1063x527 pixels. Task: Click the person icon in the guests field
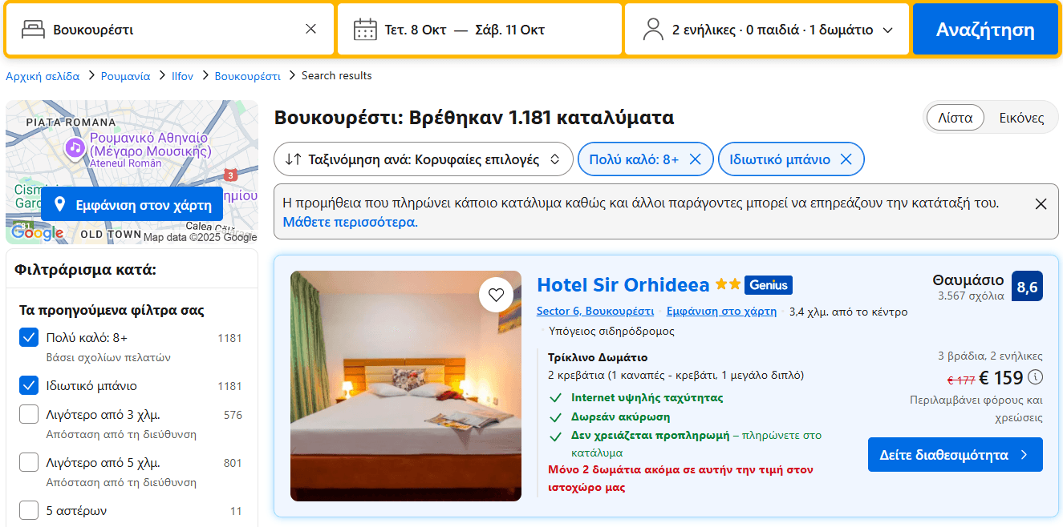[653, 30]
